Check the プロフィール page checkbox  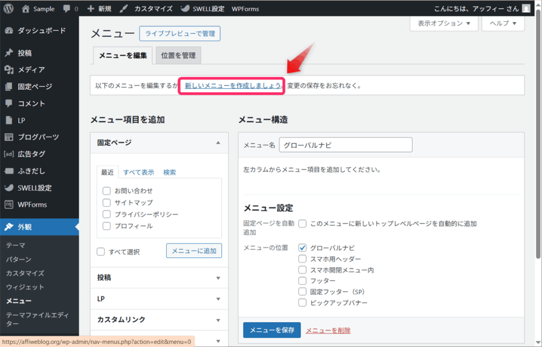pyautogui.click(x=106, y=226)
